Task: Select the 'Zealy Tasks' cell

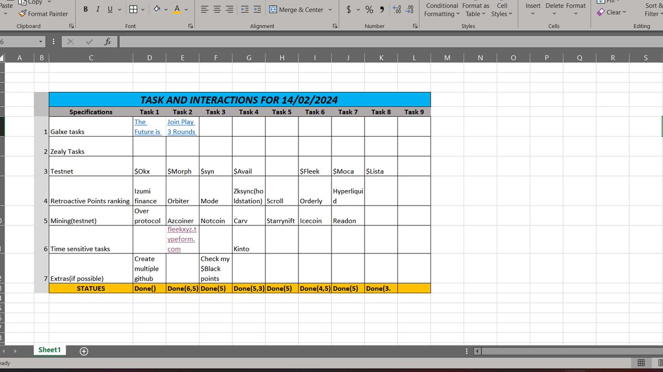Action: [91, 146]
